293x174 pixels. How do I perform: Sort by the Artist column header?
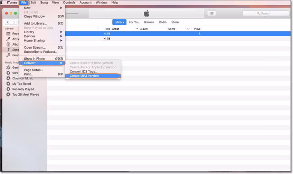(115, 29)
